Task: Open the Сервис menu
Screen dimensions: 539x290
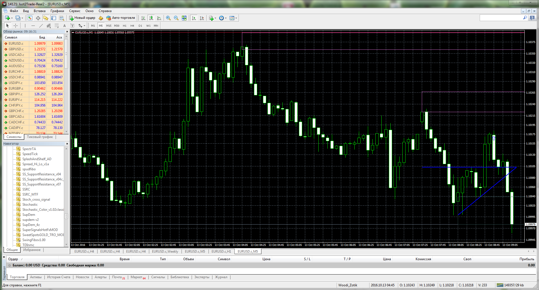Action: pos(75,11)
